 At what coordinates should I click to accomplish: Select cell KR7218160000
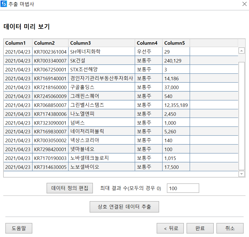click(x=50, y=87)
